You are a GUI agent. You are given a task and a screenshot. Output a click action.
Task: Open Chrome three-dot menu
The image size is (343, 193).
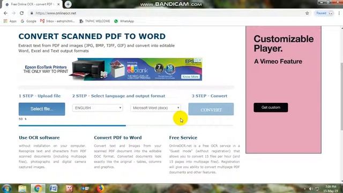[x=339, y=13]
